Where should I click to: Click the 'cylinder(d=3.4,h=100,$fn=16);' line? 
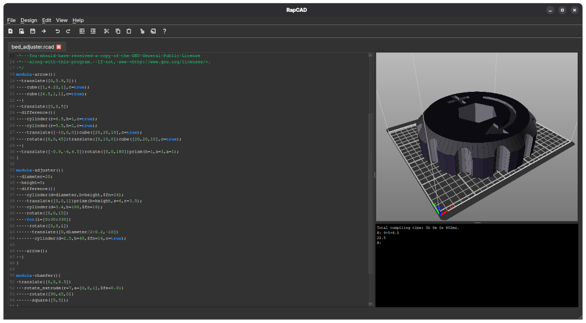point(64,207)
